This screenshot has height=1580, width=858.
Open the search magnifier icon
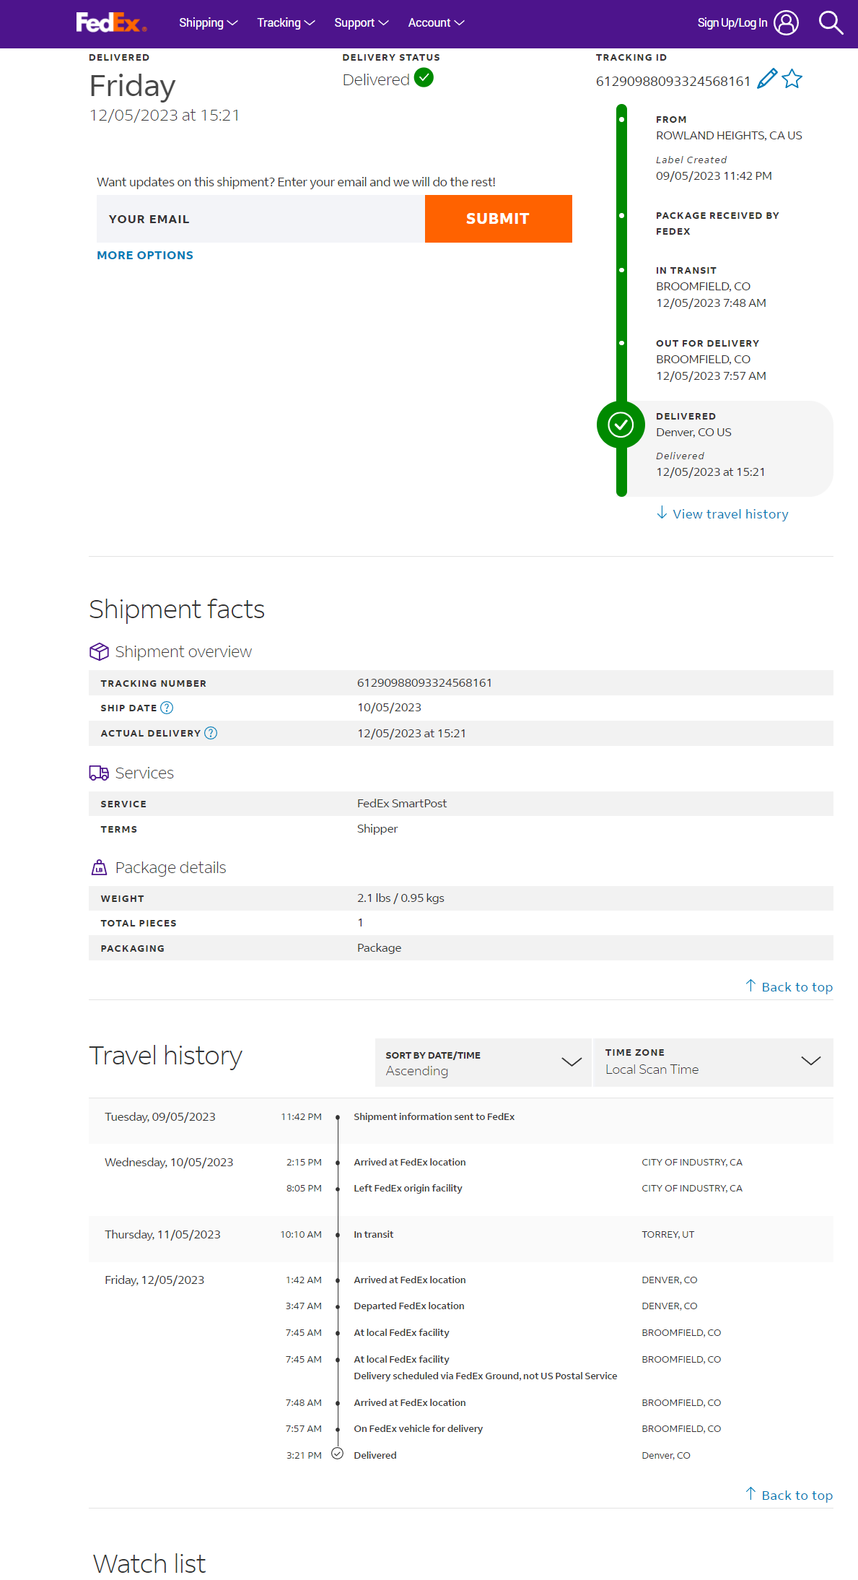point(831,23)
